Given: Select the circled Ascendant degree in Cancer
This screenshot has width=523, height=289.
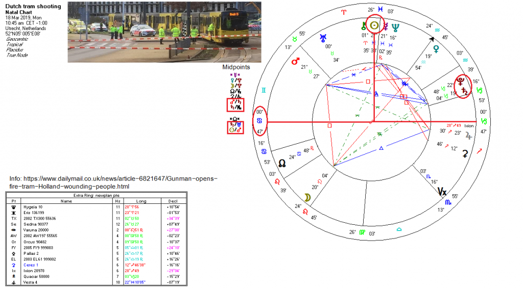Looking at the screenshot, I should point(259,121).
